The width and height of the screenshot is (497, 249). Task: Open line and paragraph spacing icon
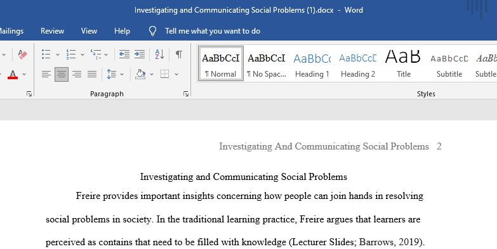point(112,74)
